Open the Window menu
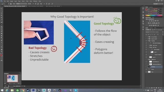 35,1
